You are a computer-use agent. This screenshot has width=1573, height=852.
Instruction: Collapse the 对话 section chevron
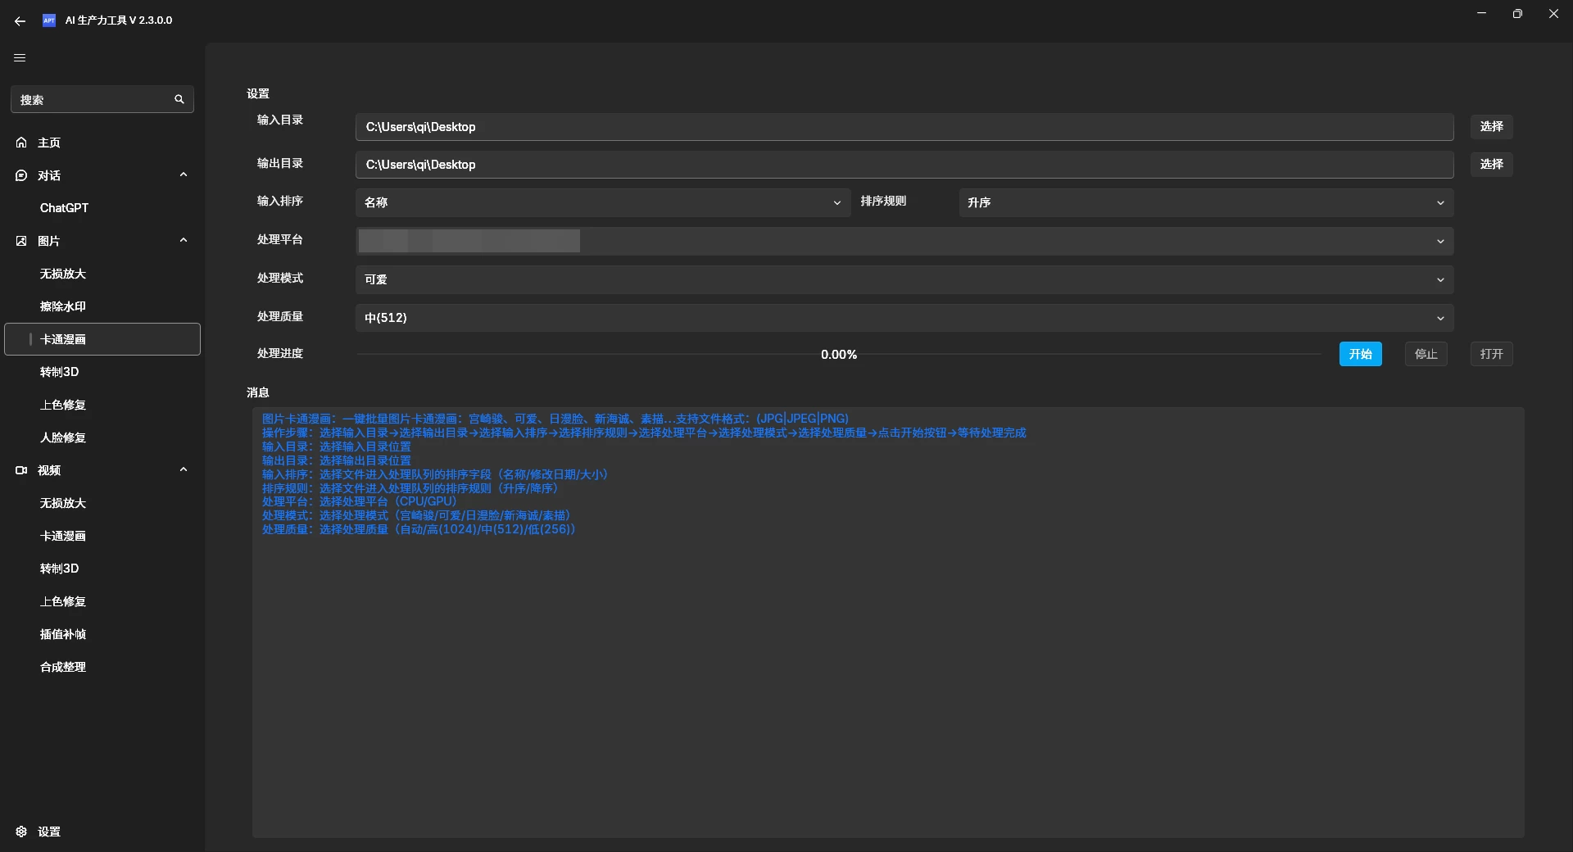pyautogui.click(x=184, y=174)
